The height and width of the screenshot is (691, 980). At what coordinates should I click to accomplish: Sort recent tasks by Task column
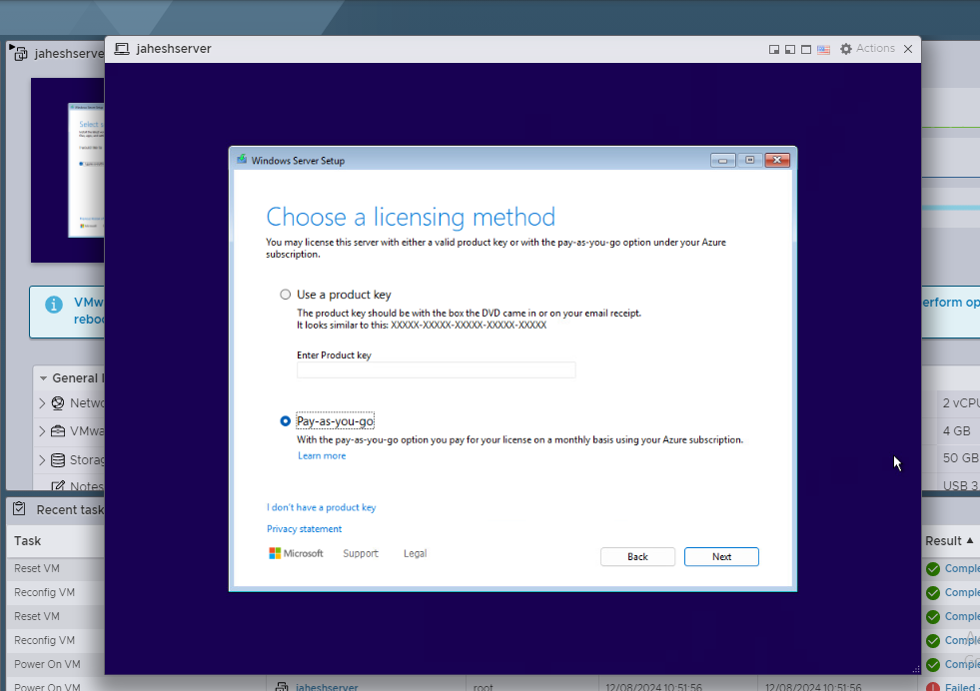[x=28, y=541]
